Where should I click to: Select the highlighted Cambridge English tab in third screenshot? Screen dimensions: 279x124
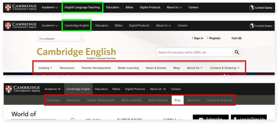point(78,89)
